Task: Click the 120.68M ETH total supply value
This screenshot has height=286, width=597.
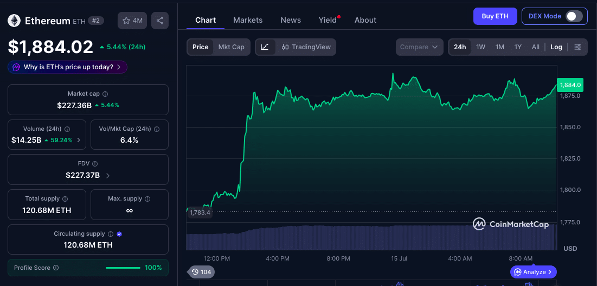Action: point(47,210)
